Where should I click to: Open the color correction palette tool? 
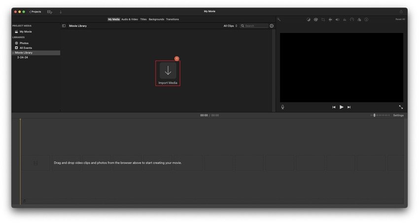click(315, 20)
